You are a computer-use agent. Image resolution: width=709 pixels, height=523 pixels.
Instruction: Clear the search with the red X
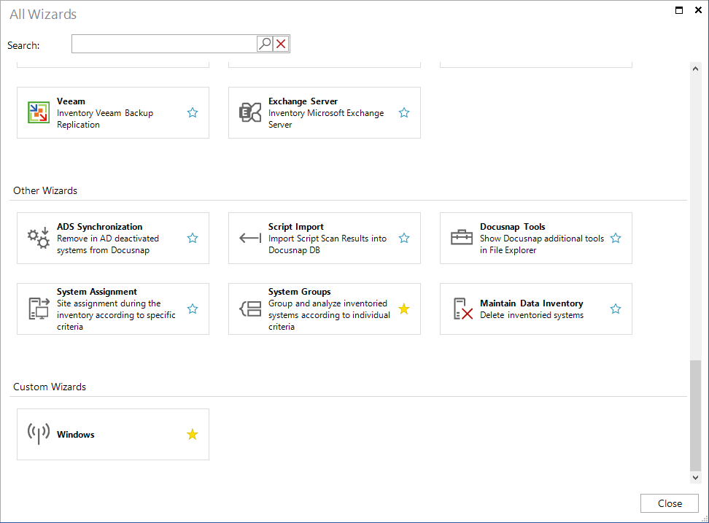[x=281, y=43]
